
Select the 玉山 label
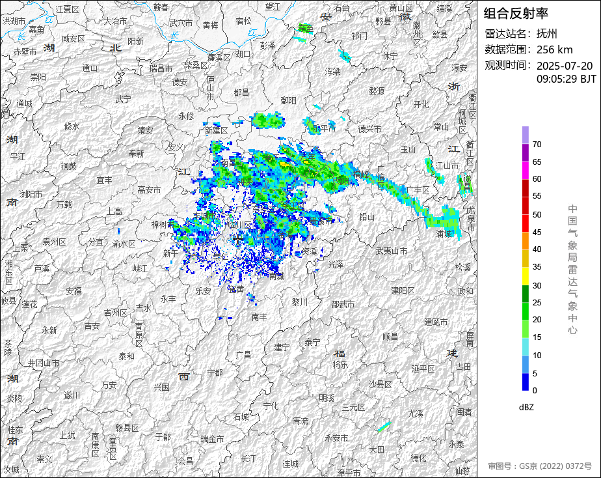(407, 149)
